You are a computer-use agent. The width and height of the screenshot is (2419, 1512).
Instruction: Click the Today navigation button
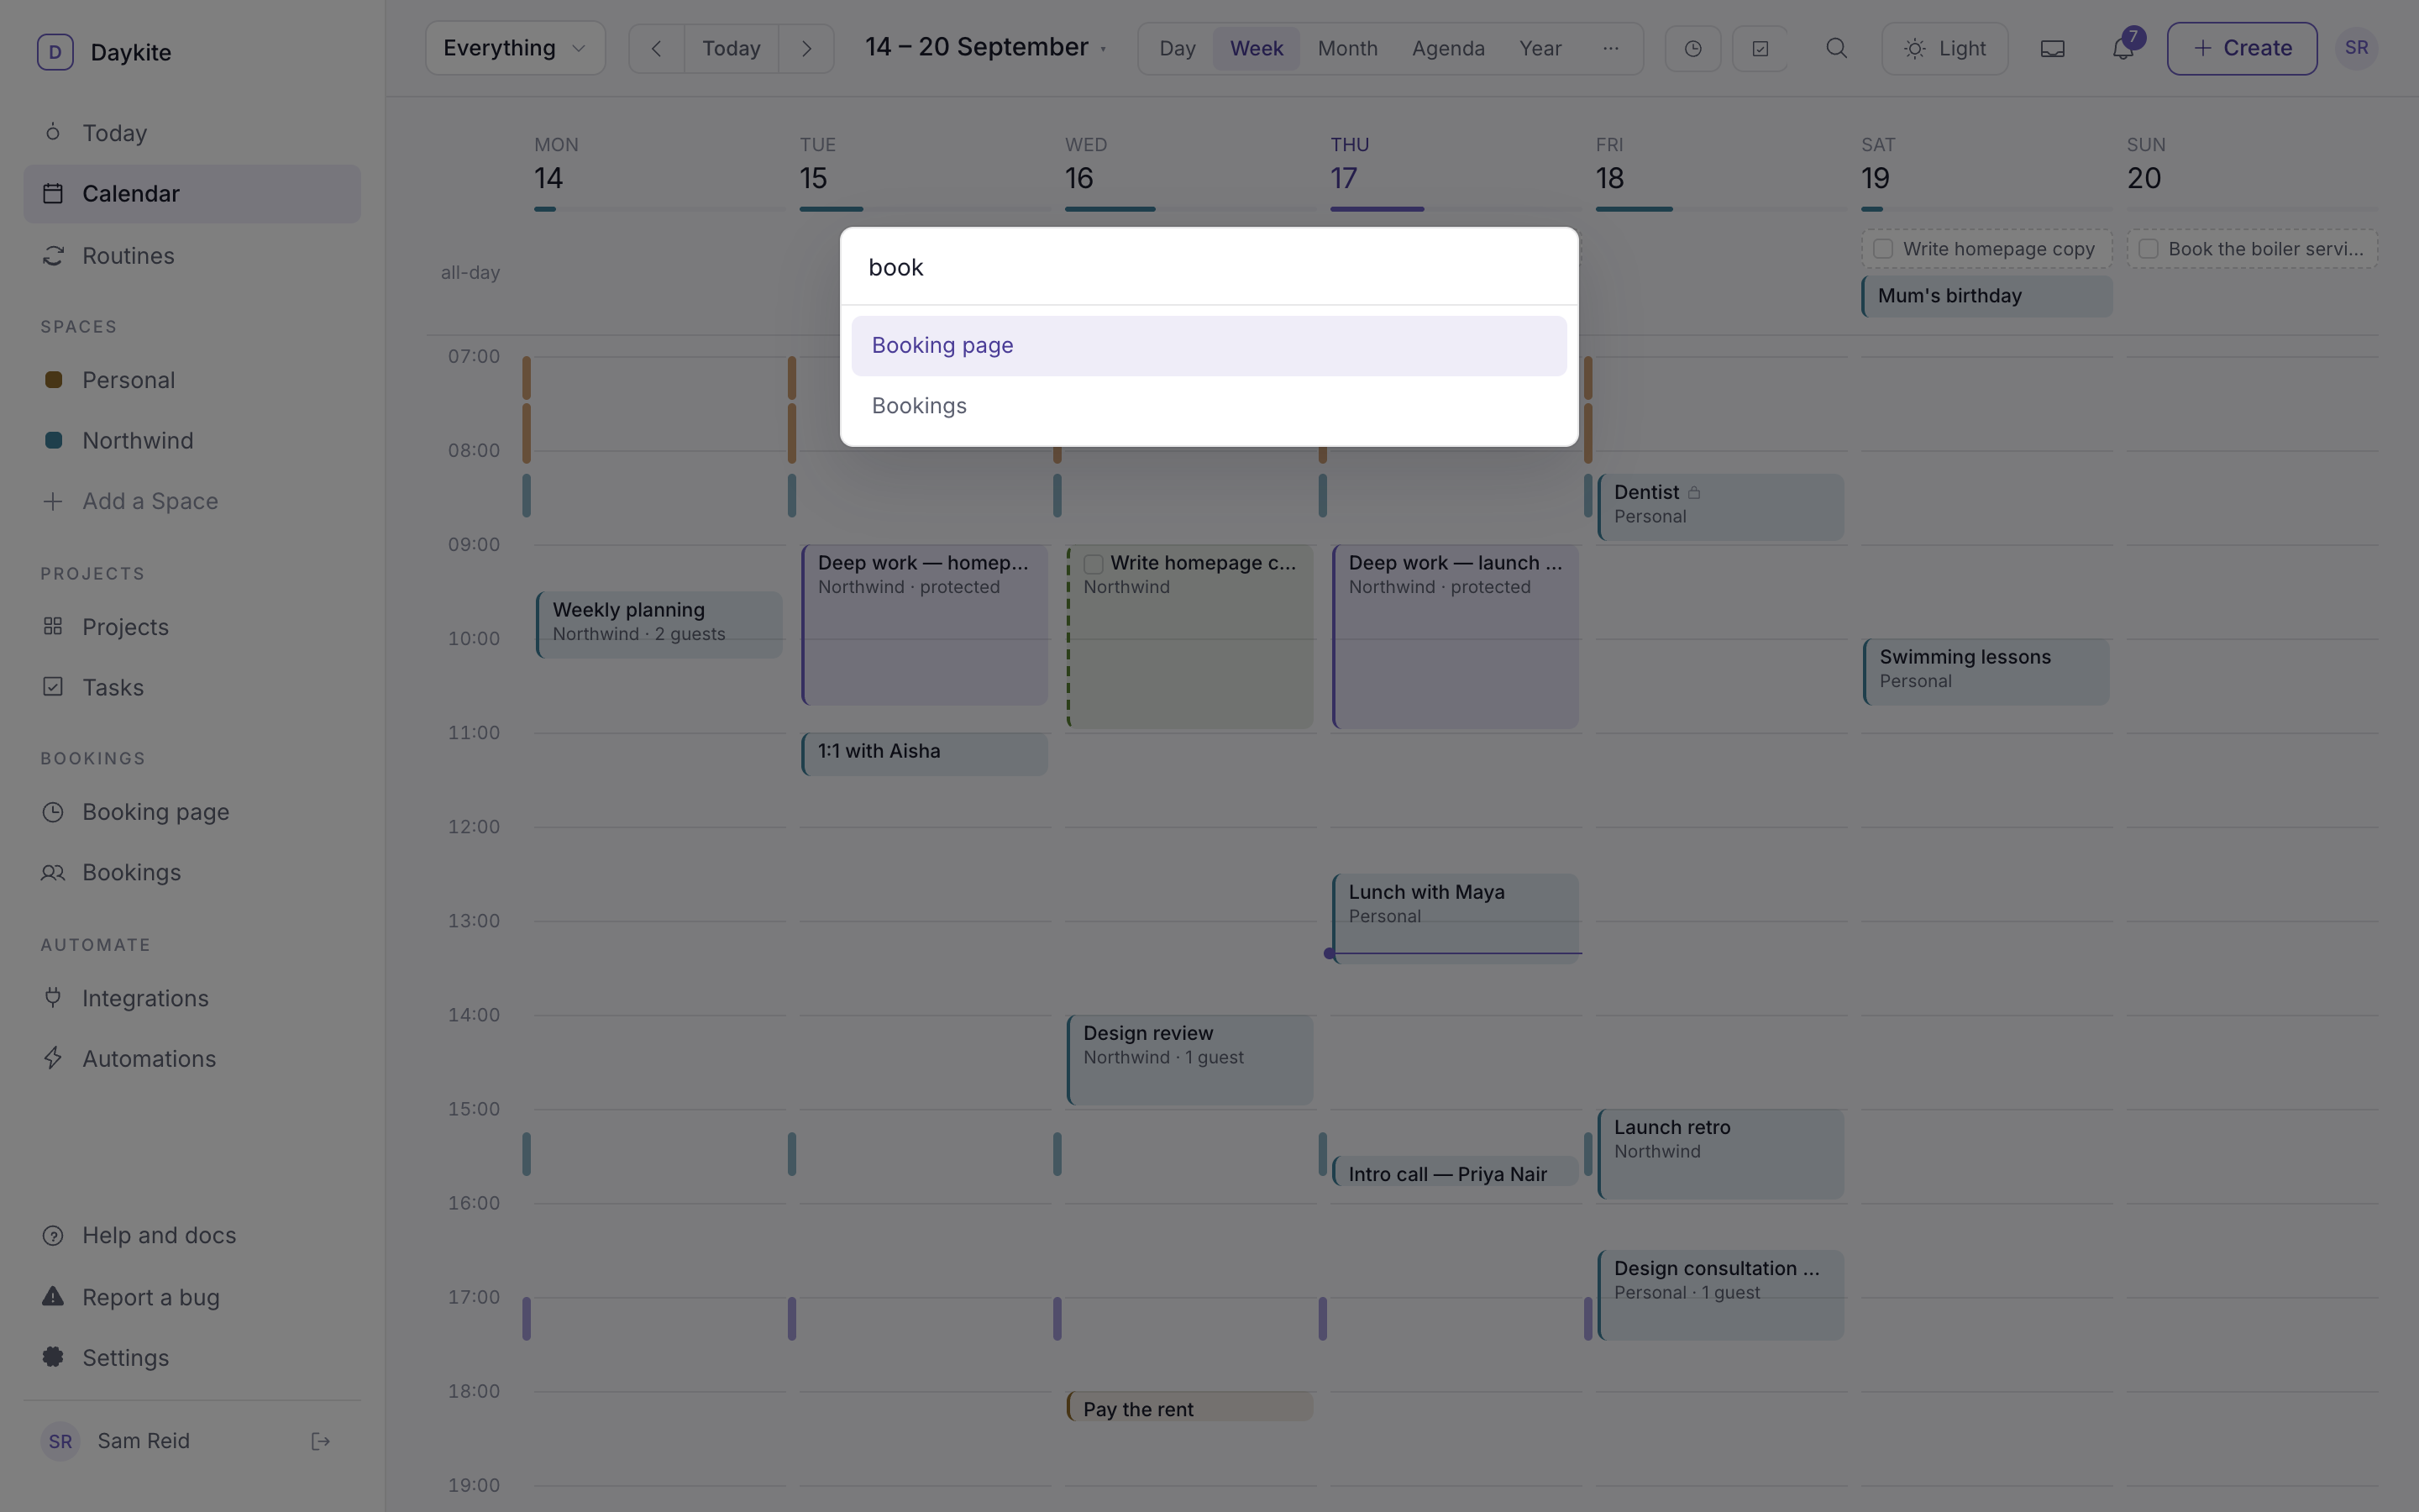731,48
